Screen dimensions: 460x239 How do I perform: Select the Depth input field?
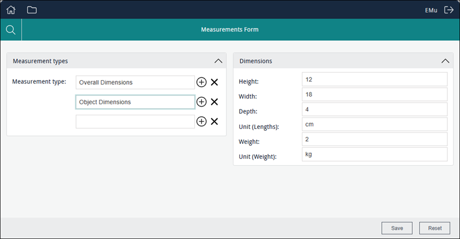(374, 109)
